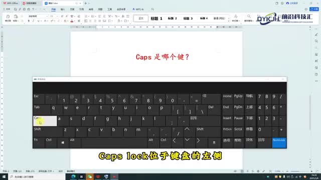Tap the space bar on on-screen keyboard
Viewport: 321px width, 180px height.
pyautogui.click(x=114, y=142)
